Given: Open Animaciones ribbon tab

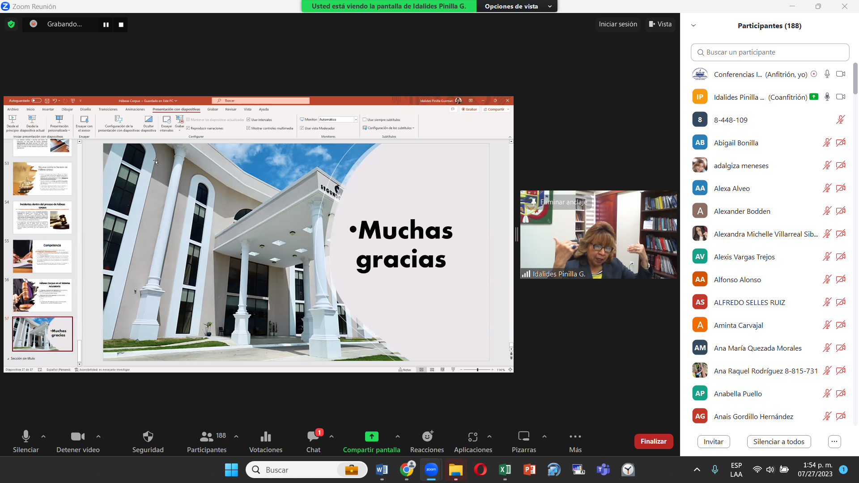Looking at the screenshot, I should 135,109.
